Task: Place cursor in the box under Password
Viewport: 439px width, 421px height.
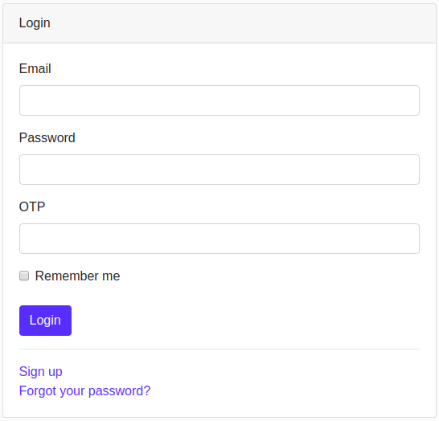Action: tap(219, 170)
